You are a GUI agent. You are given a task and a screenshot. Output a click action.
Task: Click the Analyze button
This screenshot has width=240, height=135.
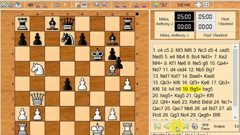[219, 126]
